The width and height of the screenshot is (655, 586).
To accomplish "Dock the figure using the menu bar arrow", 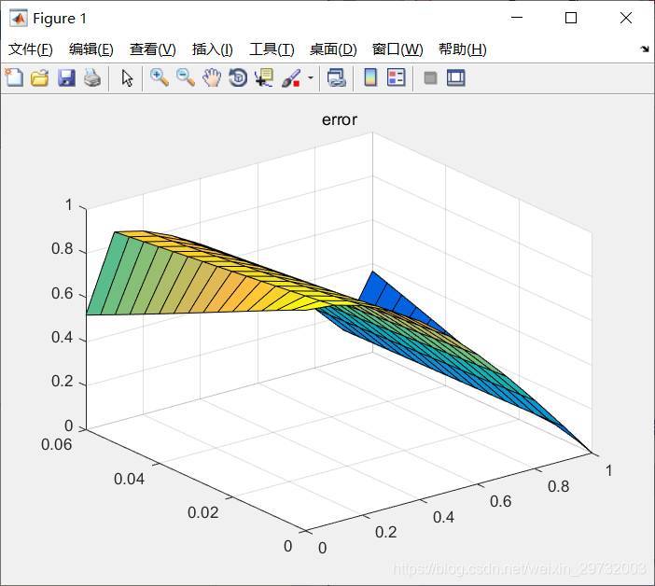I will tap(645, 49).
